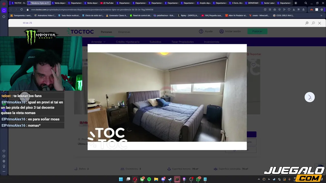Go to next photo with arrow button
The height and width of the screenshot is (183, 326).
coord(310,97)
